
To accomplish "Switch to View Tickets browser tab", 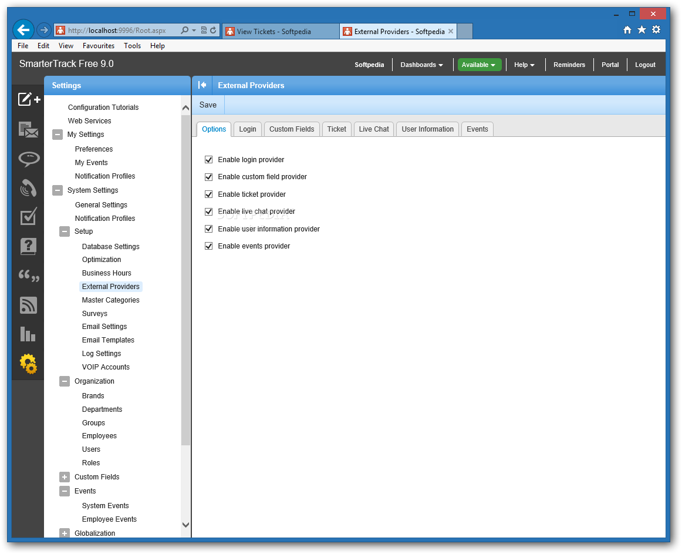I will [x=281, y=31].
